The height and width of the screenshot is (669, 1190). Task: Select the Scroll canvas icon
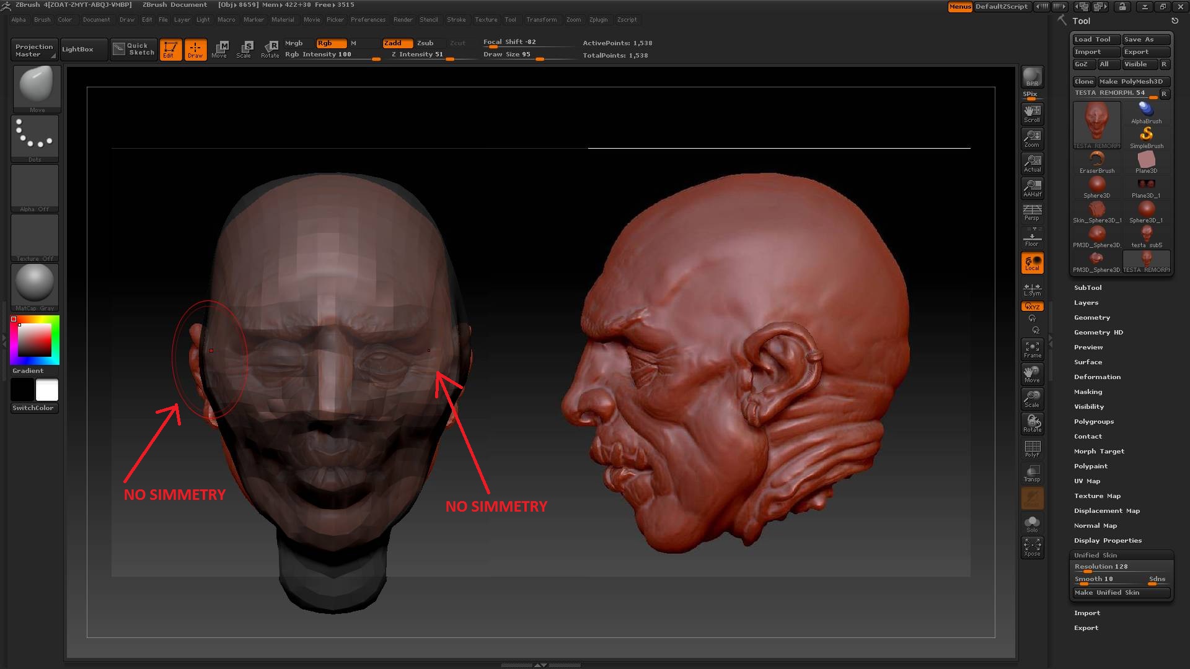click(1032, 113)
